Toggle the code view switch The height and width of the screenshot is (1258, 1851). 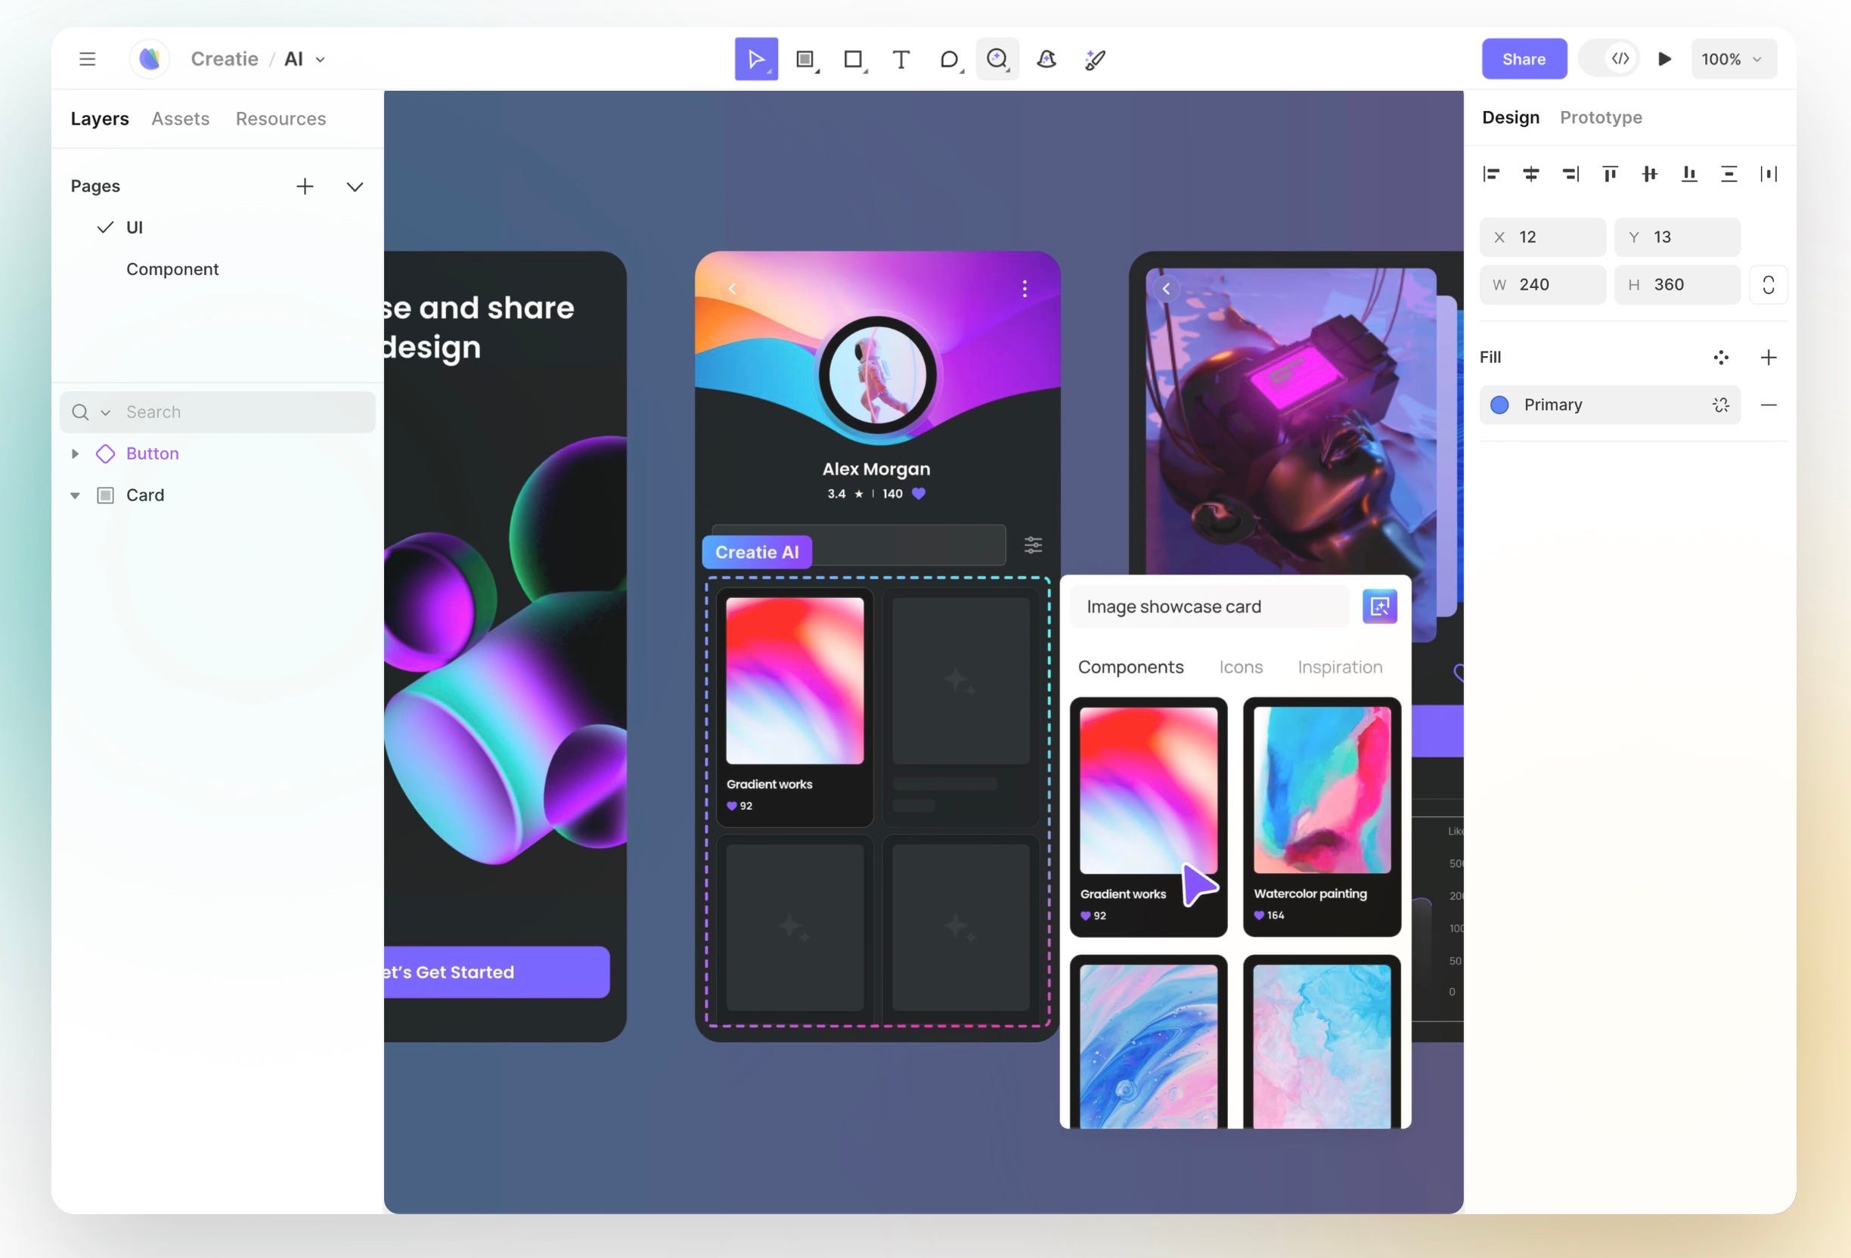(x=1611, y=59)
